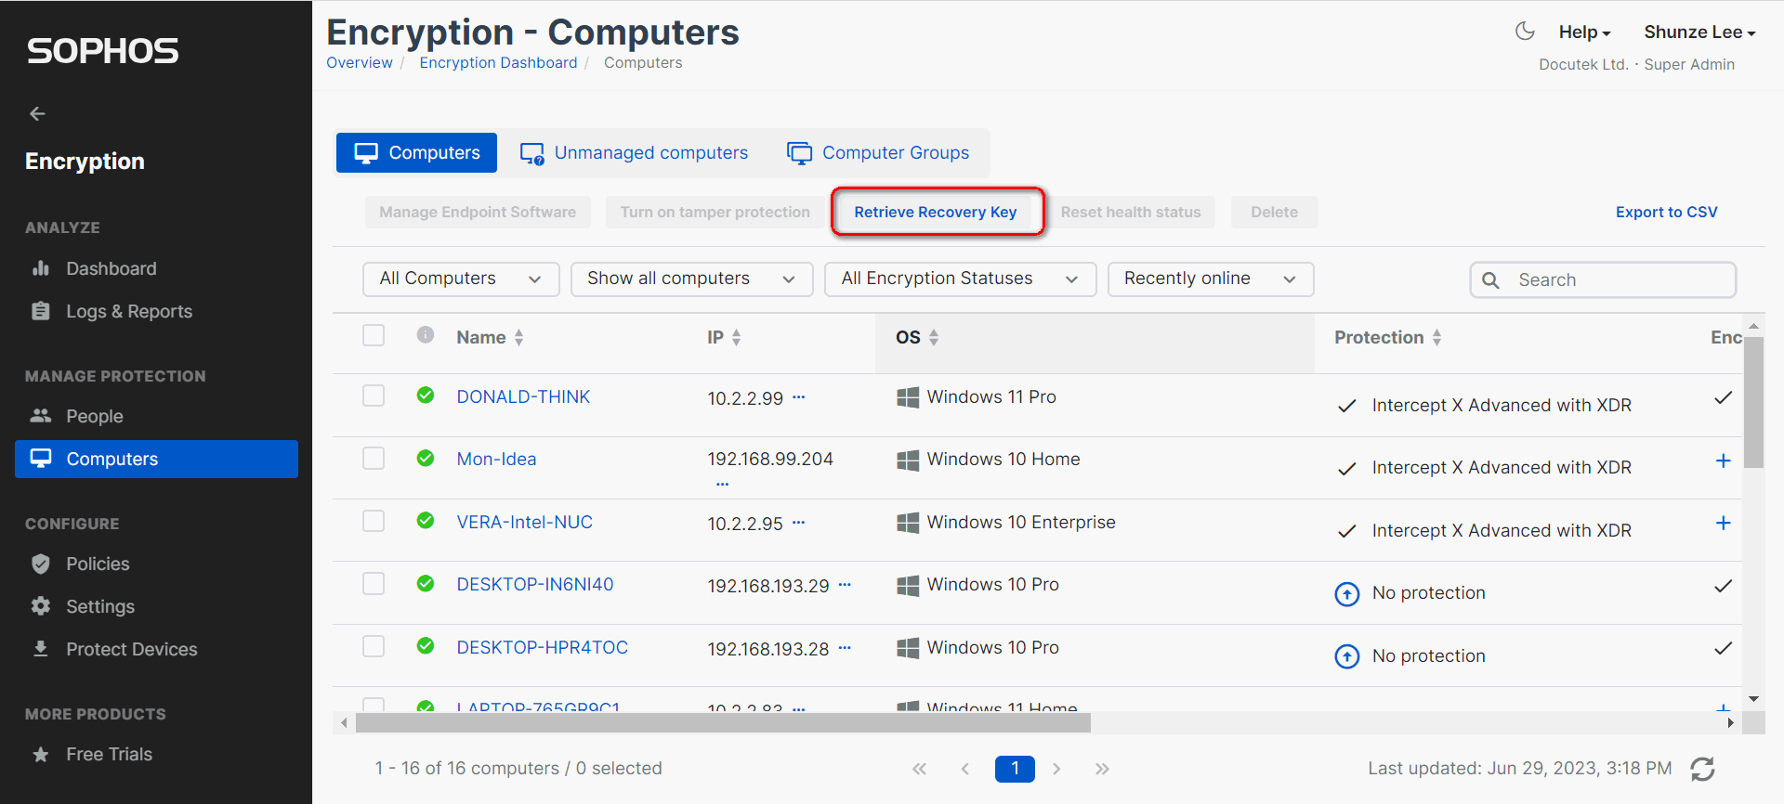The height and width of the screenshot is (804, 1784).
Task: Show more IPs for 192.168.193.29 ellipsis
Action: 845,584
